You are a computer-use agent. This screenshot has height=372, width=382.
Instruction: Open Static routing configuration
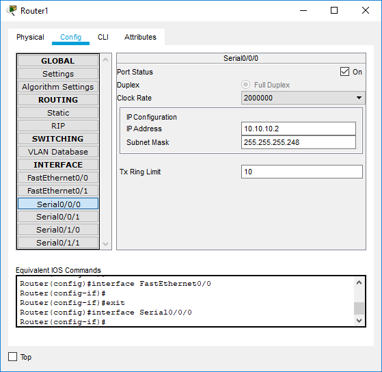tap(58, 113)
